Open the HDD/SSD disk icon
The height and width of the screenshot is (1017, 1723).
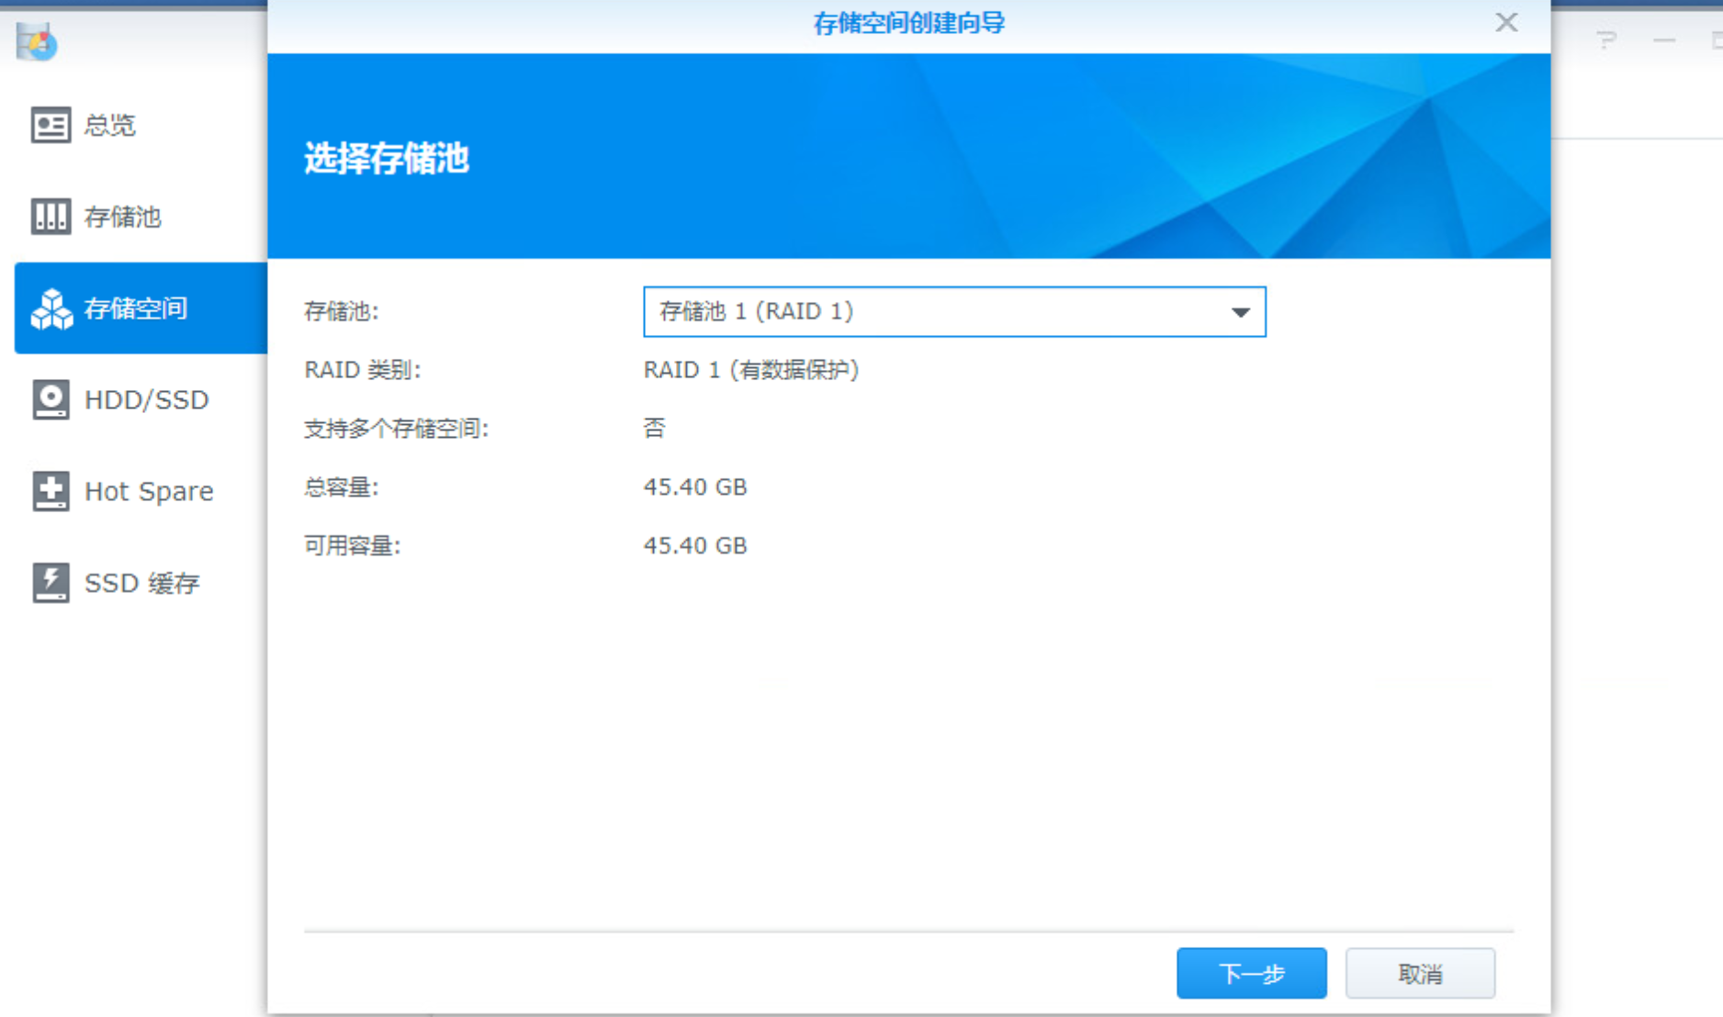point(51,399)
